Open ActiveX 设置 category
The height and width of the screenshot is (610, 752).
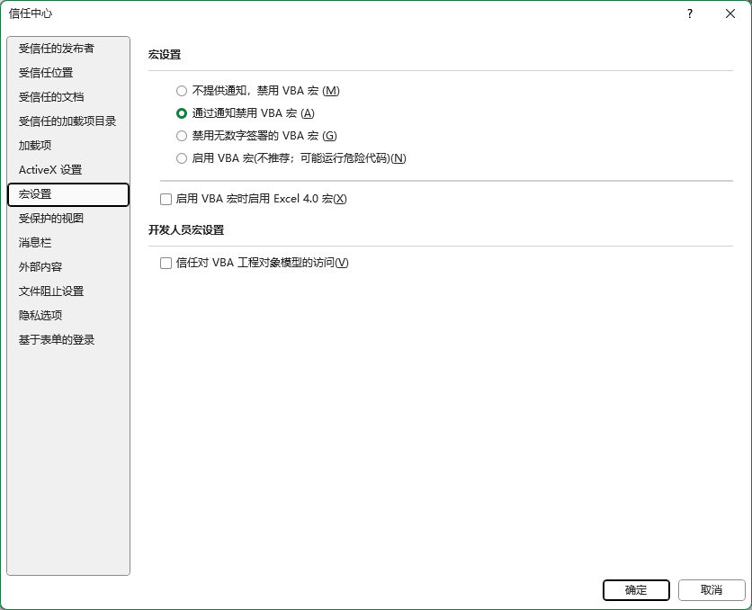(68, 170)
